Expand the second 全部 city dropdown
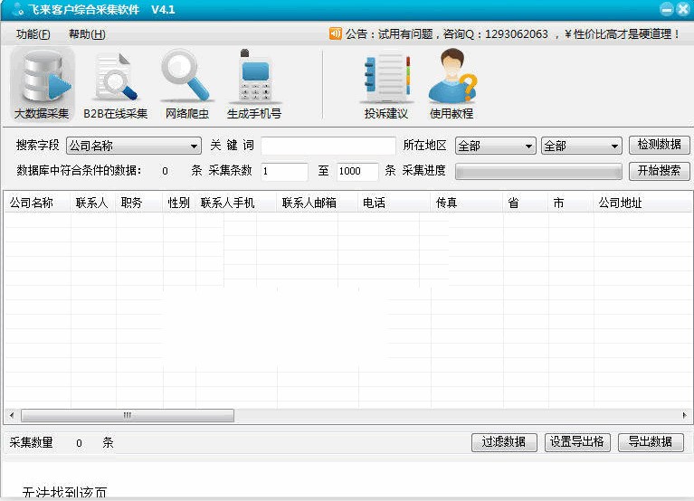 pos(582,146)
